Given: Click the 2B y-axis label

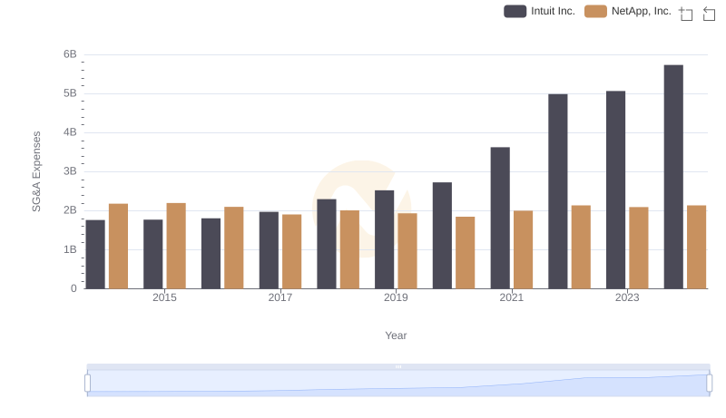Looking at the screenshot, I should tap(70, 210).
